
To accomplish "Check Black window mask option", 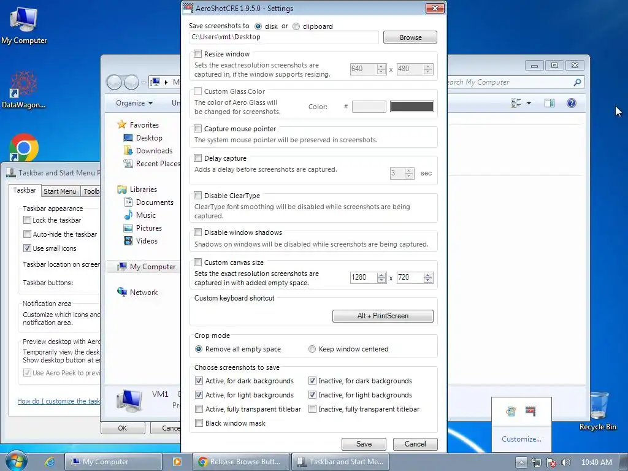I will tap(199, 423).
